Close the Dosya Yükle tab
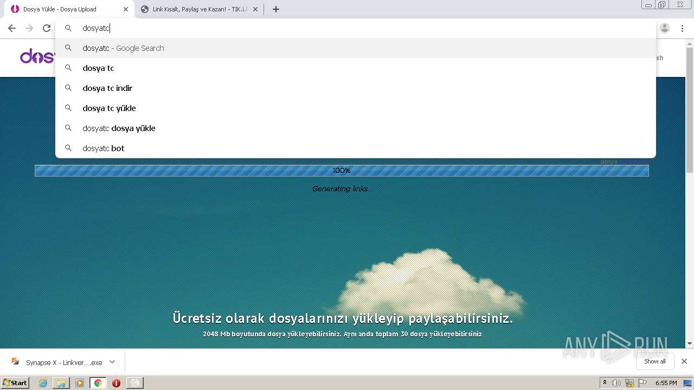Screen dimensions: 694x390 [x=125, y=9]
